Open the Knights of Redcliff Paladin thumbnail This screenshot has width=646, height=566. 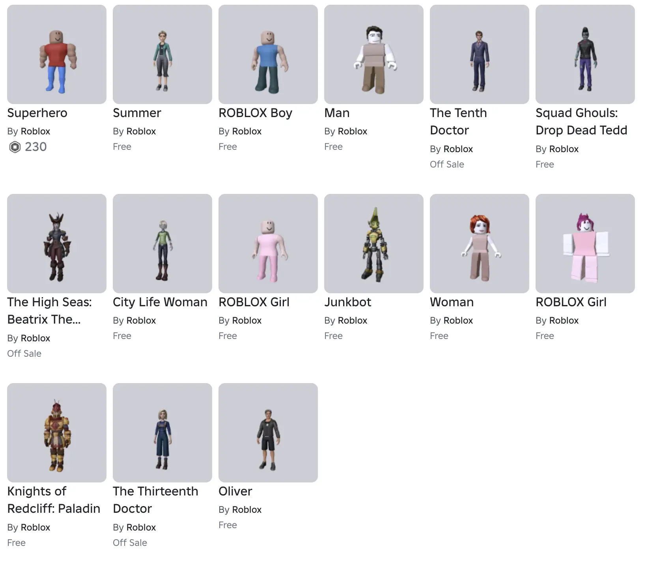click(57, 433)
